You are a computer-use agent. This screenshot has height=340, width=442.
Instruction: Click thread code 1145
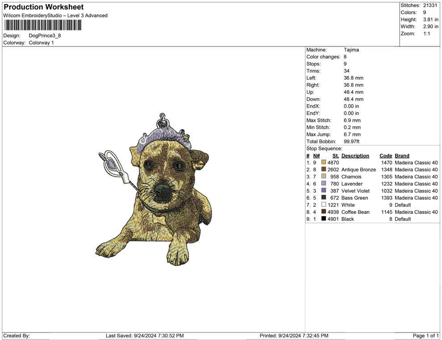[x=387, y=212]
